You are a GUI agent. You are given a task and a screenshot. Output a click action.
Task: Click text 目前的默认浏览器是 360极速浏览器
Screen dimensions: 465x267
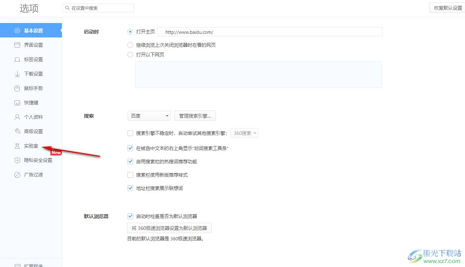point(166,239)
